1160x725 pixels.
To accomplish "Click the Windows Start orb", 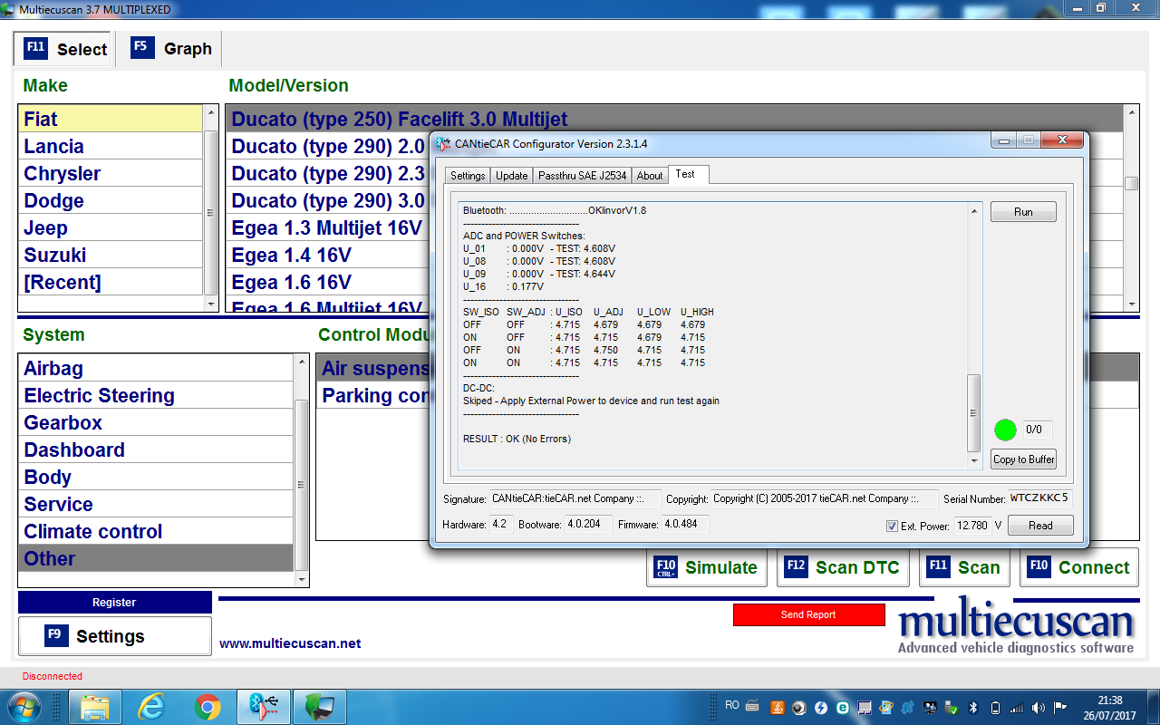I will 24,706.
